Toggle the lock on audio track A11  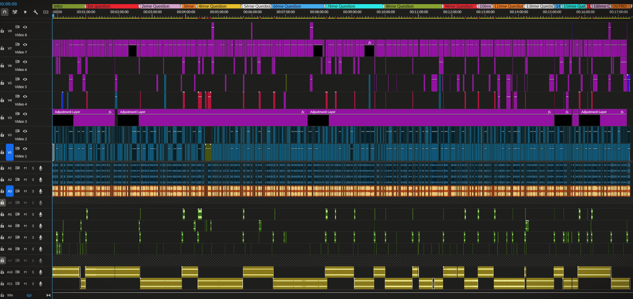(x=3, y=284)
